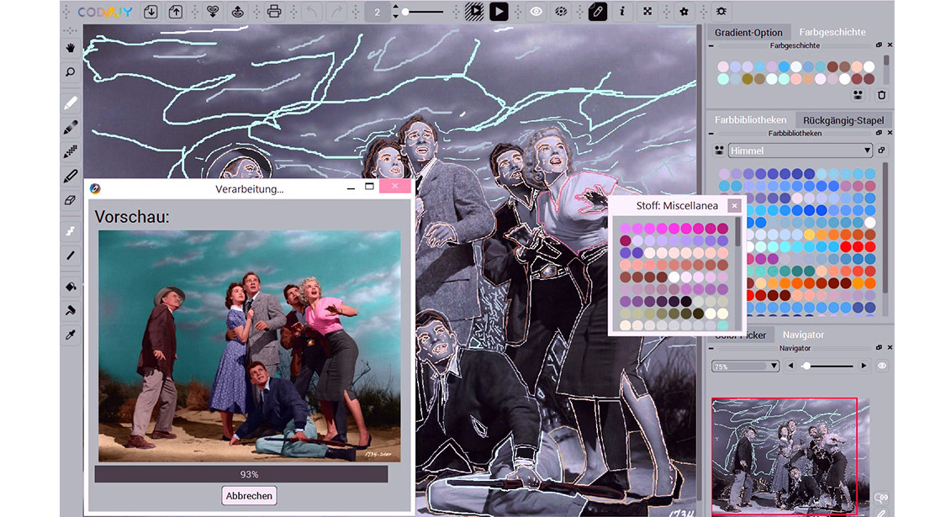Activate the Eyedropper tool
Viewport: 925px width, 517px height.
[71, 335]
